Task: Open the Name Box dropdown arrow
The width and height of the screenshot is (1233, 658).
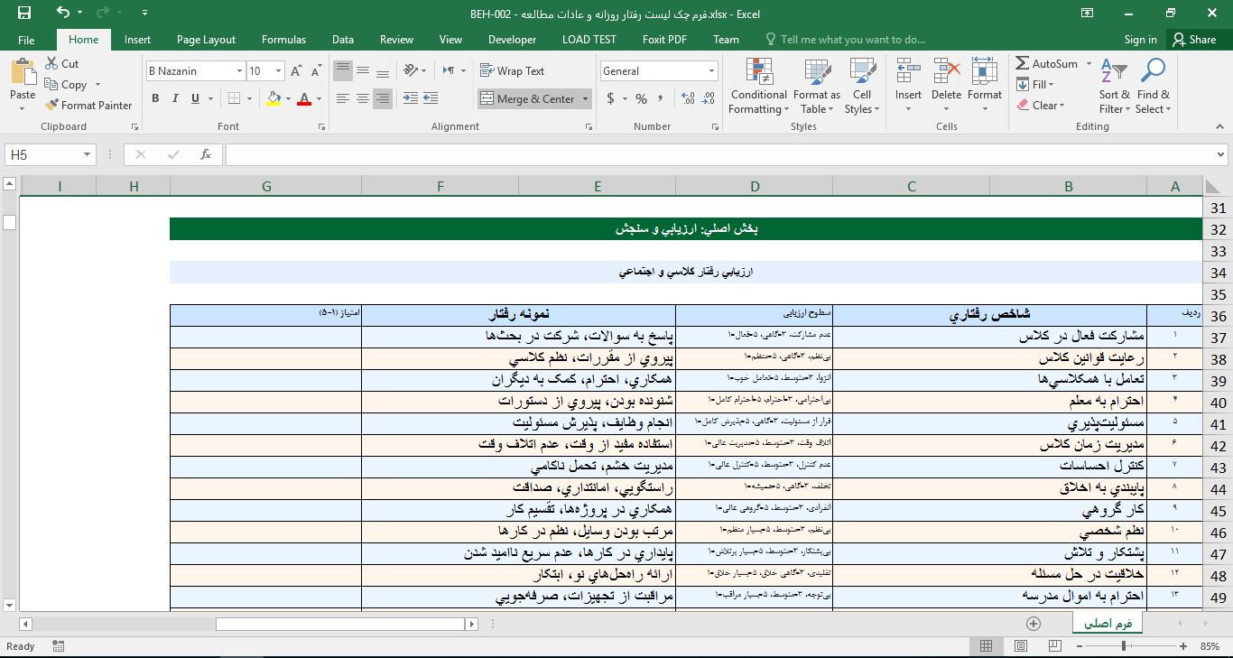Action: click(87, 155)
